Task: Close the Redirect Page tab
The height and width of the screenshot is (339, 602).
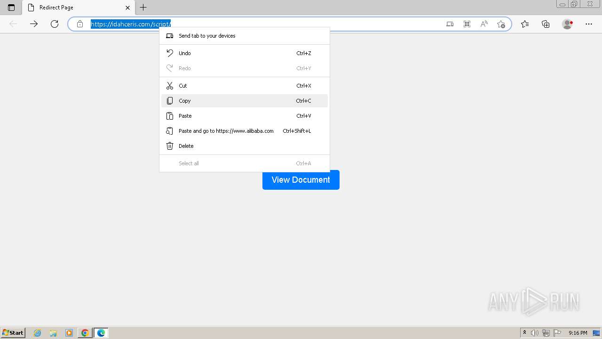Action: (127, 8)
